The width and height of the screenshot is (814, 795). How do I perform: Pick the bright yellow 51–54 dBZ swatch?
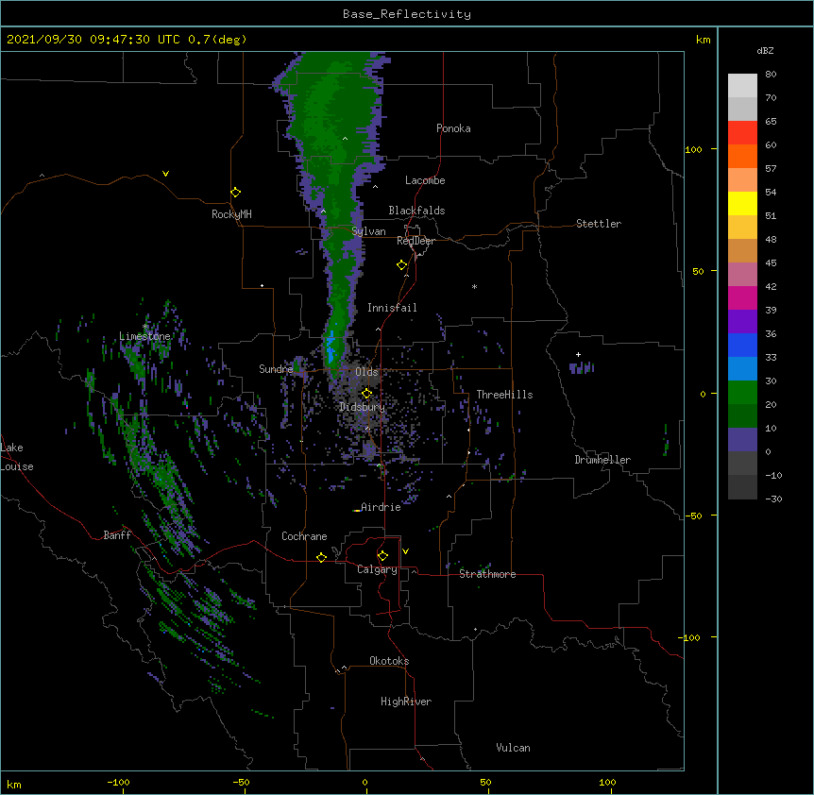[x=742, y=203]
